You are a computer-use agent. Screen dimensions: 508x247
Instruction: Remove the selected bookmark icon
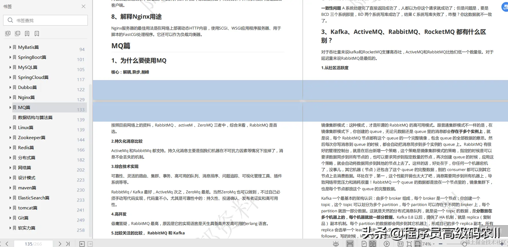pos(37,34)
